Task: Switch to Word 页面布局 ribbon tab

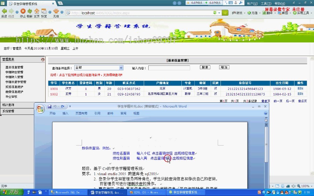Action: click(81, 113)
